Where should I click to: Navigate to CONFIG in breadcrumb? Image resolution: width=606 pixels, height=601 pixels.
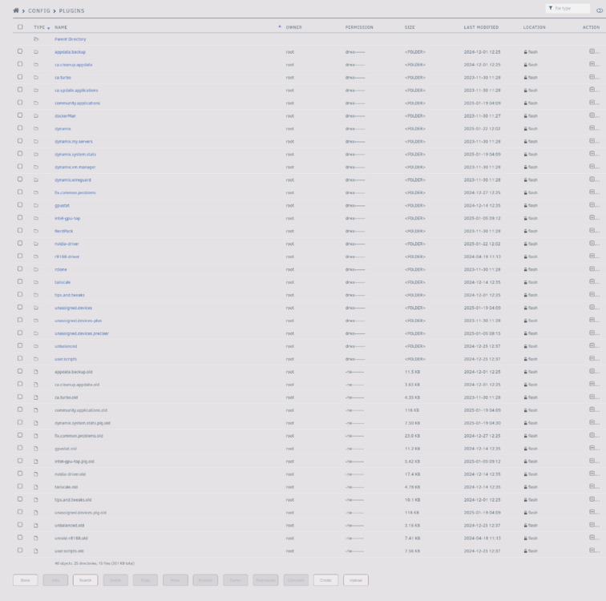click(x=39, y=10)
